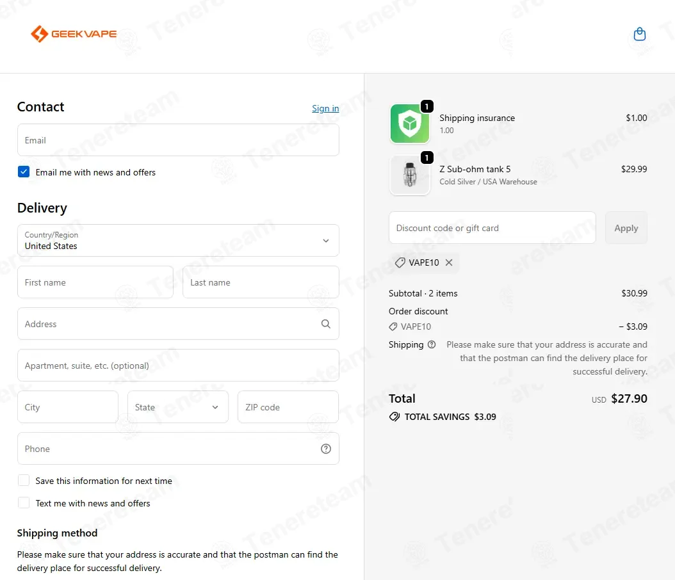Click the Sign in link
Viewport: 675px width, 580px height.
point(325,108)
